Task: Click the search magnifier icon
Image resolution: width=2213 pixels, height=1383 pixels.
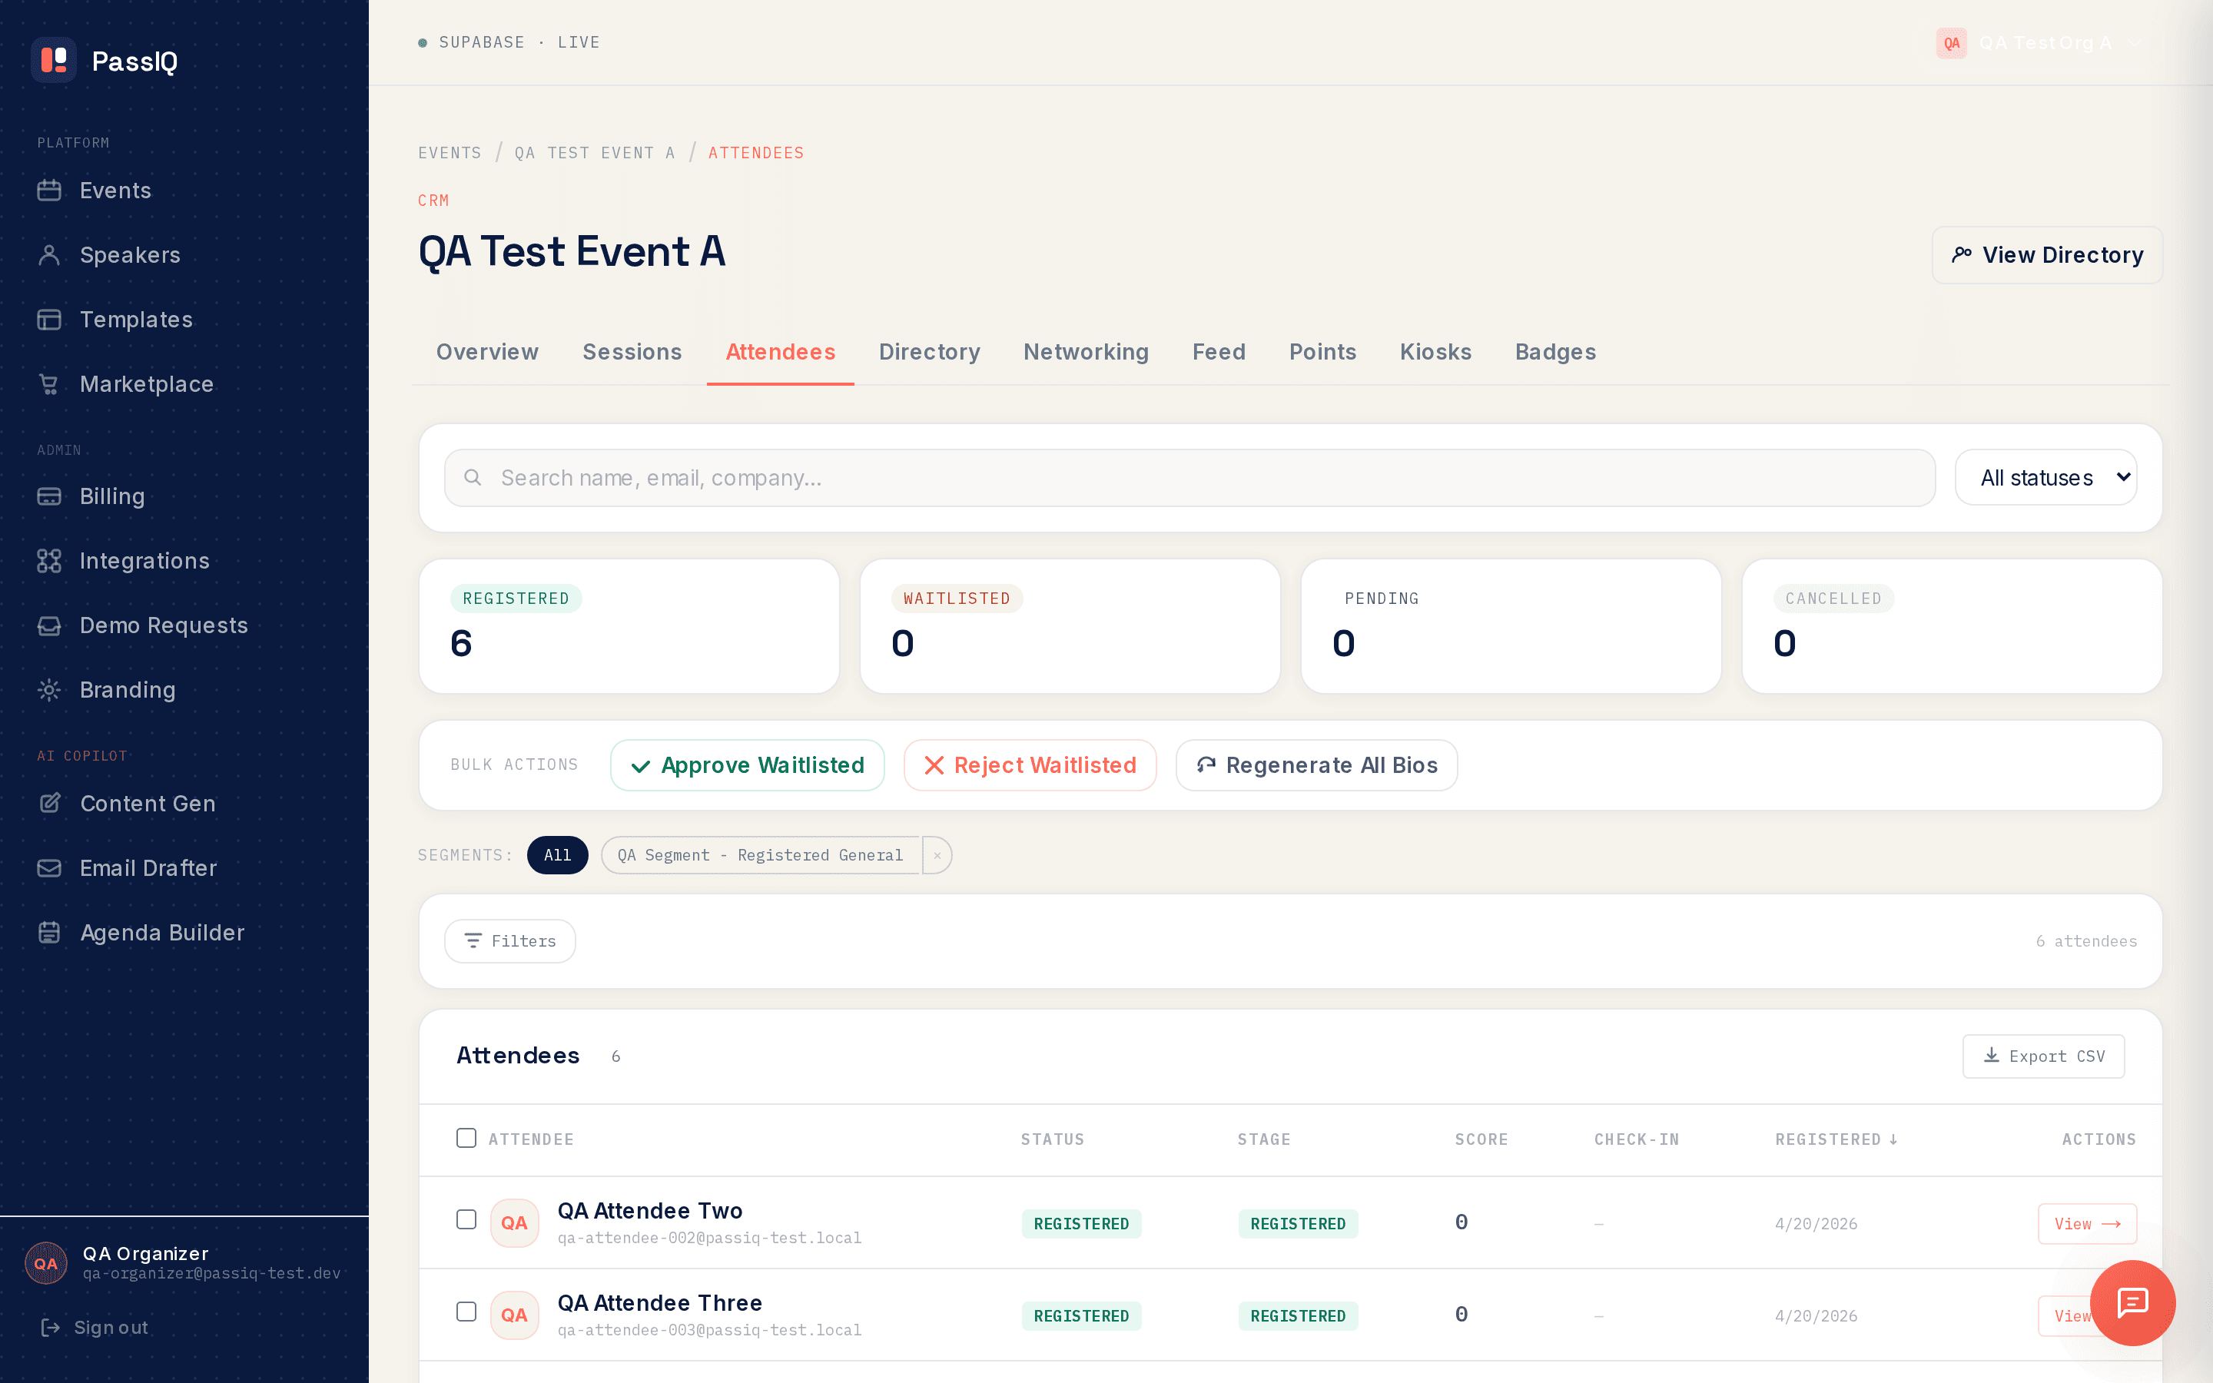Action: click(473, 477)
